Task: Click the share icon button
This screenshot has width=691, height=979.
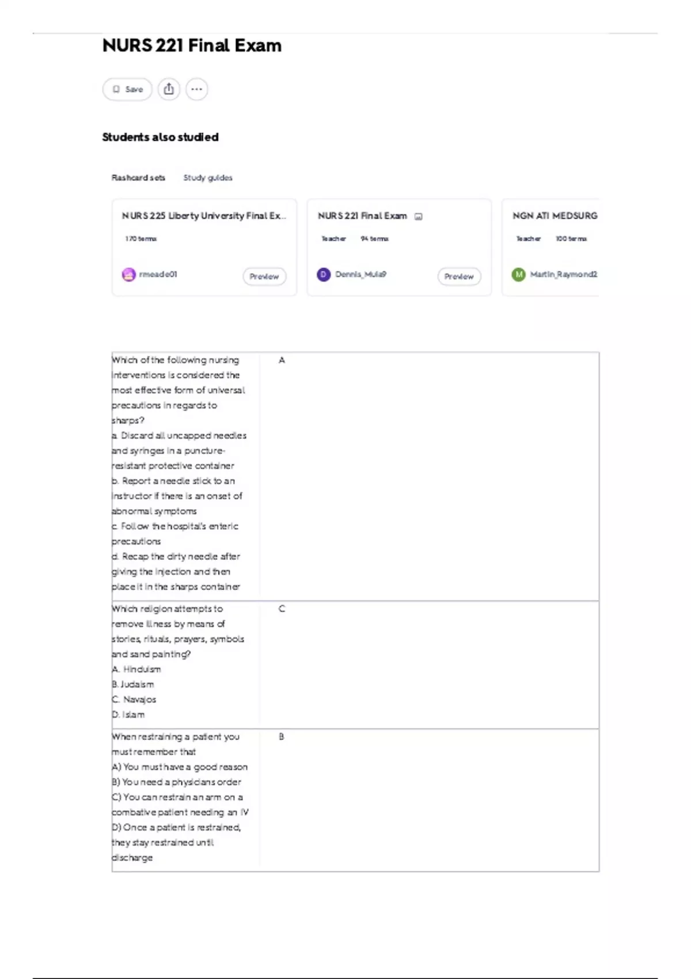Action: click(169, 89)
